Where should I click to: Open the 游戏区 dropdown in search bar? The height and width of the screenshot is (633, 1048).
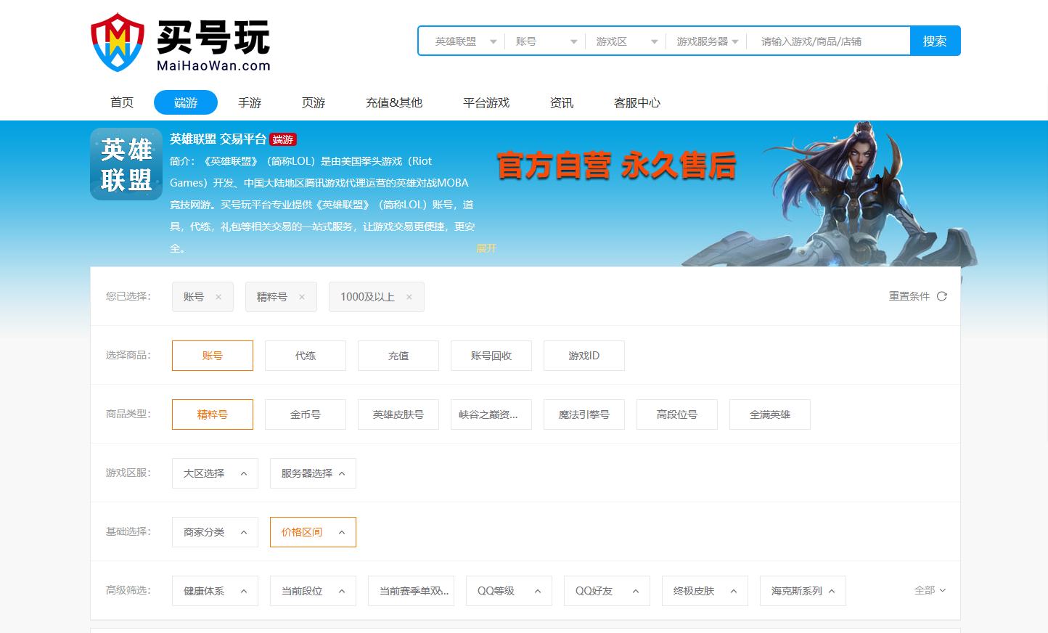click(x=626, y=41)
